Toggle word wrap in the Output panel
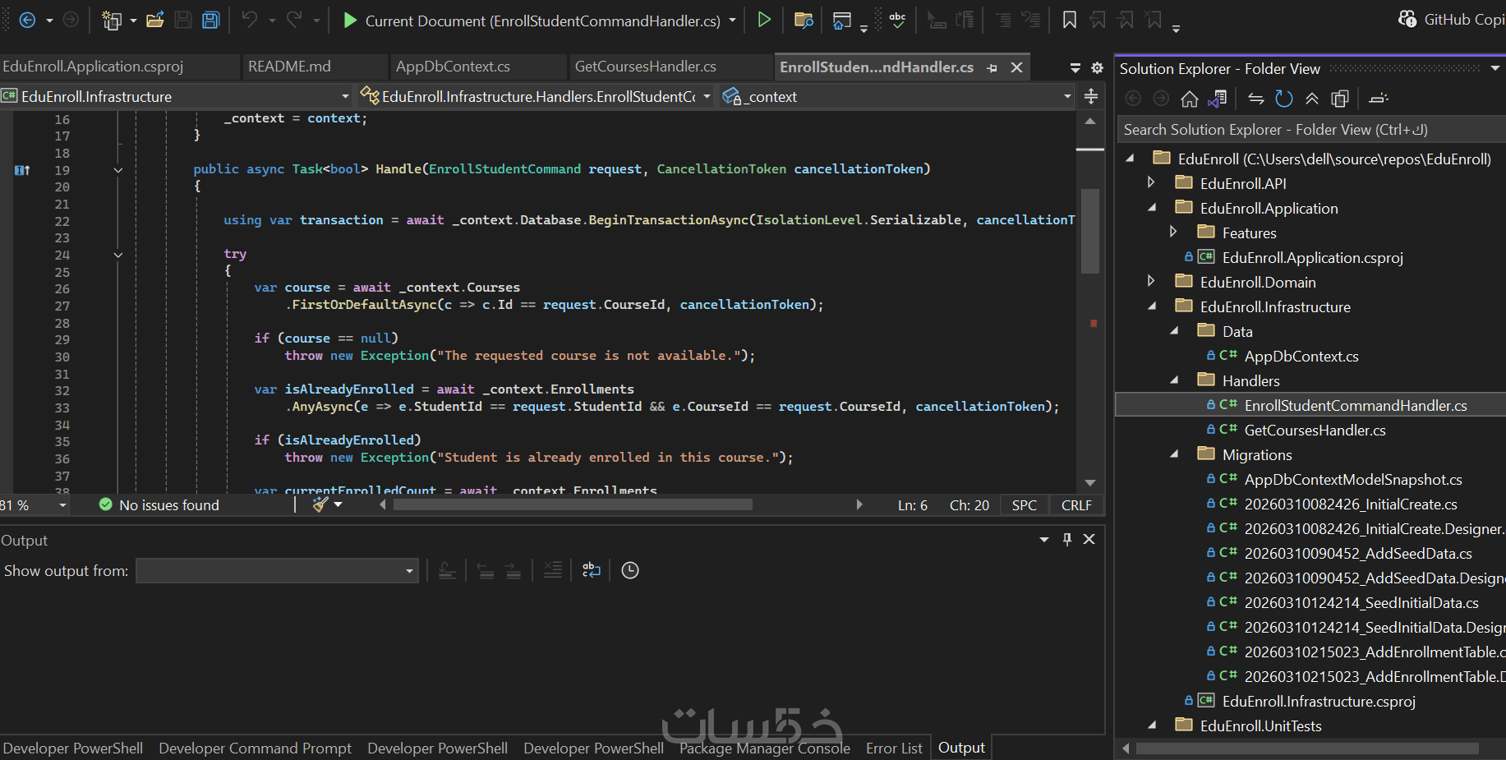1506x760 pixels. [x=592, y=570]
